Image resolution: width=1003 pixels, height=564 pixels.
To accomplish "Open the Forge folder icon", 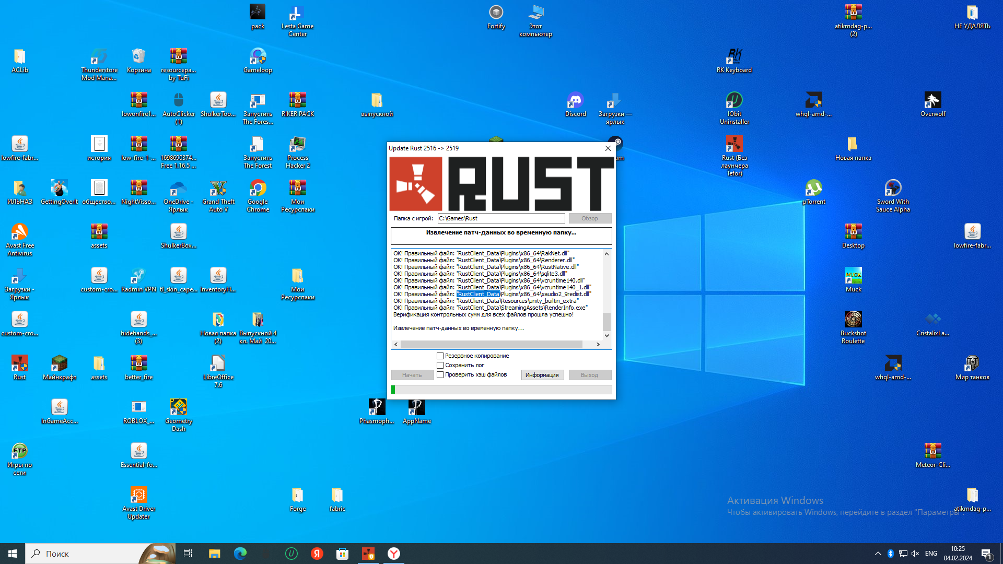I will pos(297,499).
